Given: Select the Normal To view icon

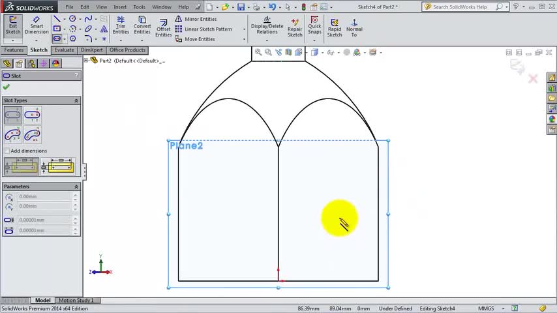Looking at the screenshot, I should [x=354, y=26].
